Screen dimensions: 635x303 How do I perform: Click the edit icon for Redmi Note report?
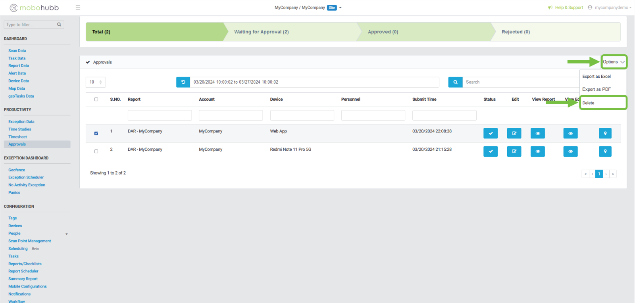pyautogui.click(x=514, y=151)
